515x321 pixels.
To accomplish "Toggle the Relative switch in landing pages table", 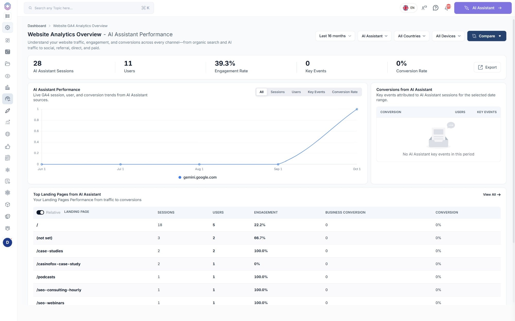I will coord(40,212).
